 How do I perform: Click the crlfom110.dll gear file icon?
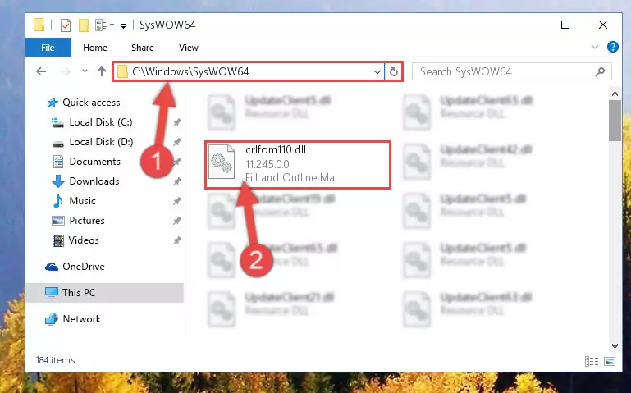[222, 162]
